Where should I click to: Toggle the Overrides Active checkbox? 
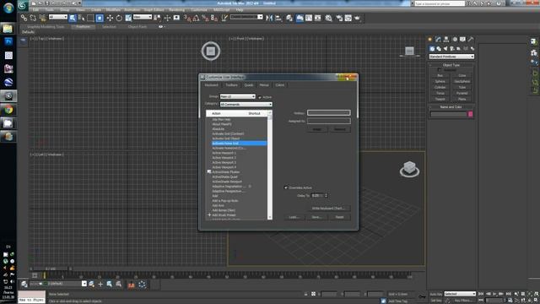[285, 187]
